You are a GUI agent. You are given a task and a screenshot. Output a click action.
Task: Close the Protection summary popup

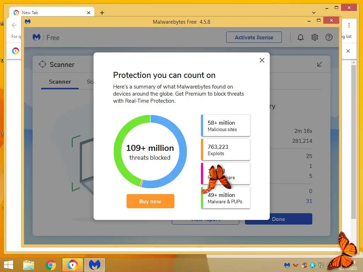tap(262, 60)
